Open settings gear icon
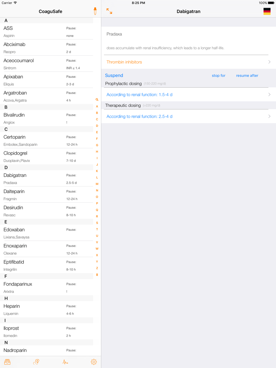The width and height of the screenshot is (276, 368). (x=94, y=362)
